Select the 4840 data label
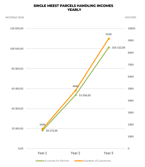Viewport: 145px width, 167px height. (x=76, y=86)
